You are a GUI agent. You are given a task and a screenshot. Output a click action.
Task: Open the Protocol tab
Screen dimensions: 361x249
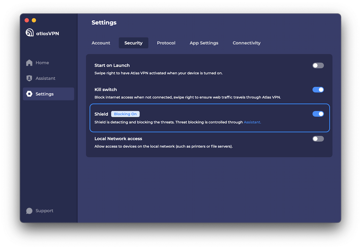pyautogui.click(x=166, y=43)
